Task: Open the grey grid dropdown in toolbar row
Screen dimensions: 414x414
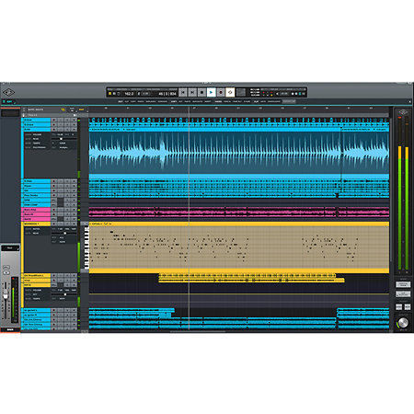Action: coord(289,101)
